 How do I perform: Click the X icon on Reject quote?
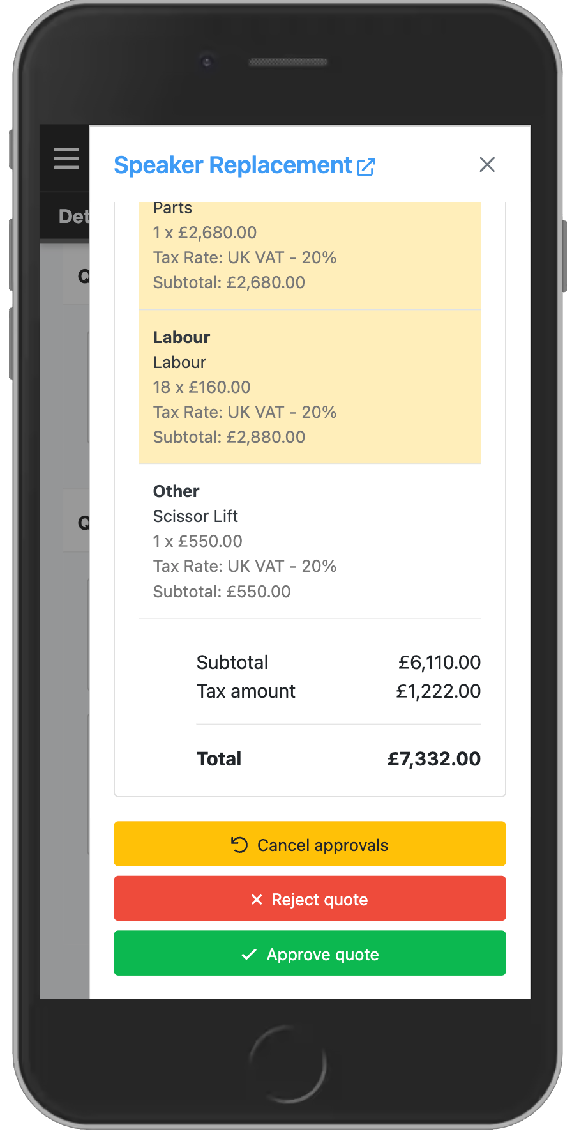pyautogui.click(x=257, y=900)
